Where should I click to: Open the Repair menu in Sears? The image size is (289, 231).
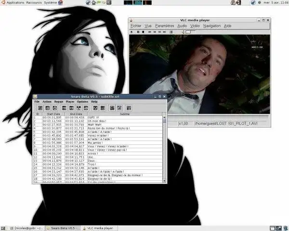tap(59, 102)
